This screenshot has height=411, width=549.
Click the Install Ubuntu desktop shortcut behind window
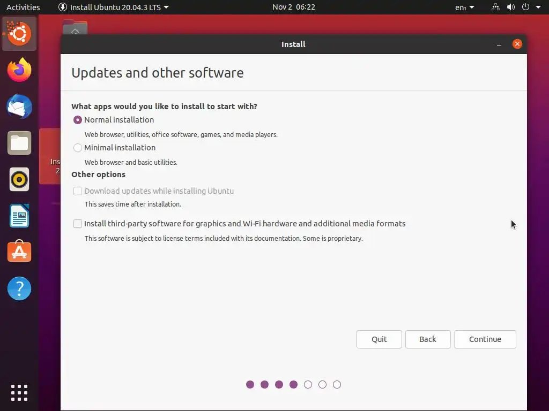pos(50,156)
